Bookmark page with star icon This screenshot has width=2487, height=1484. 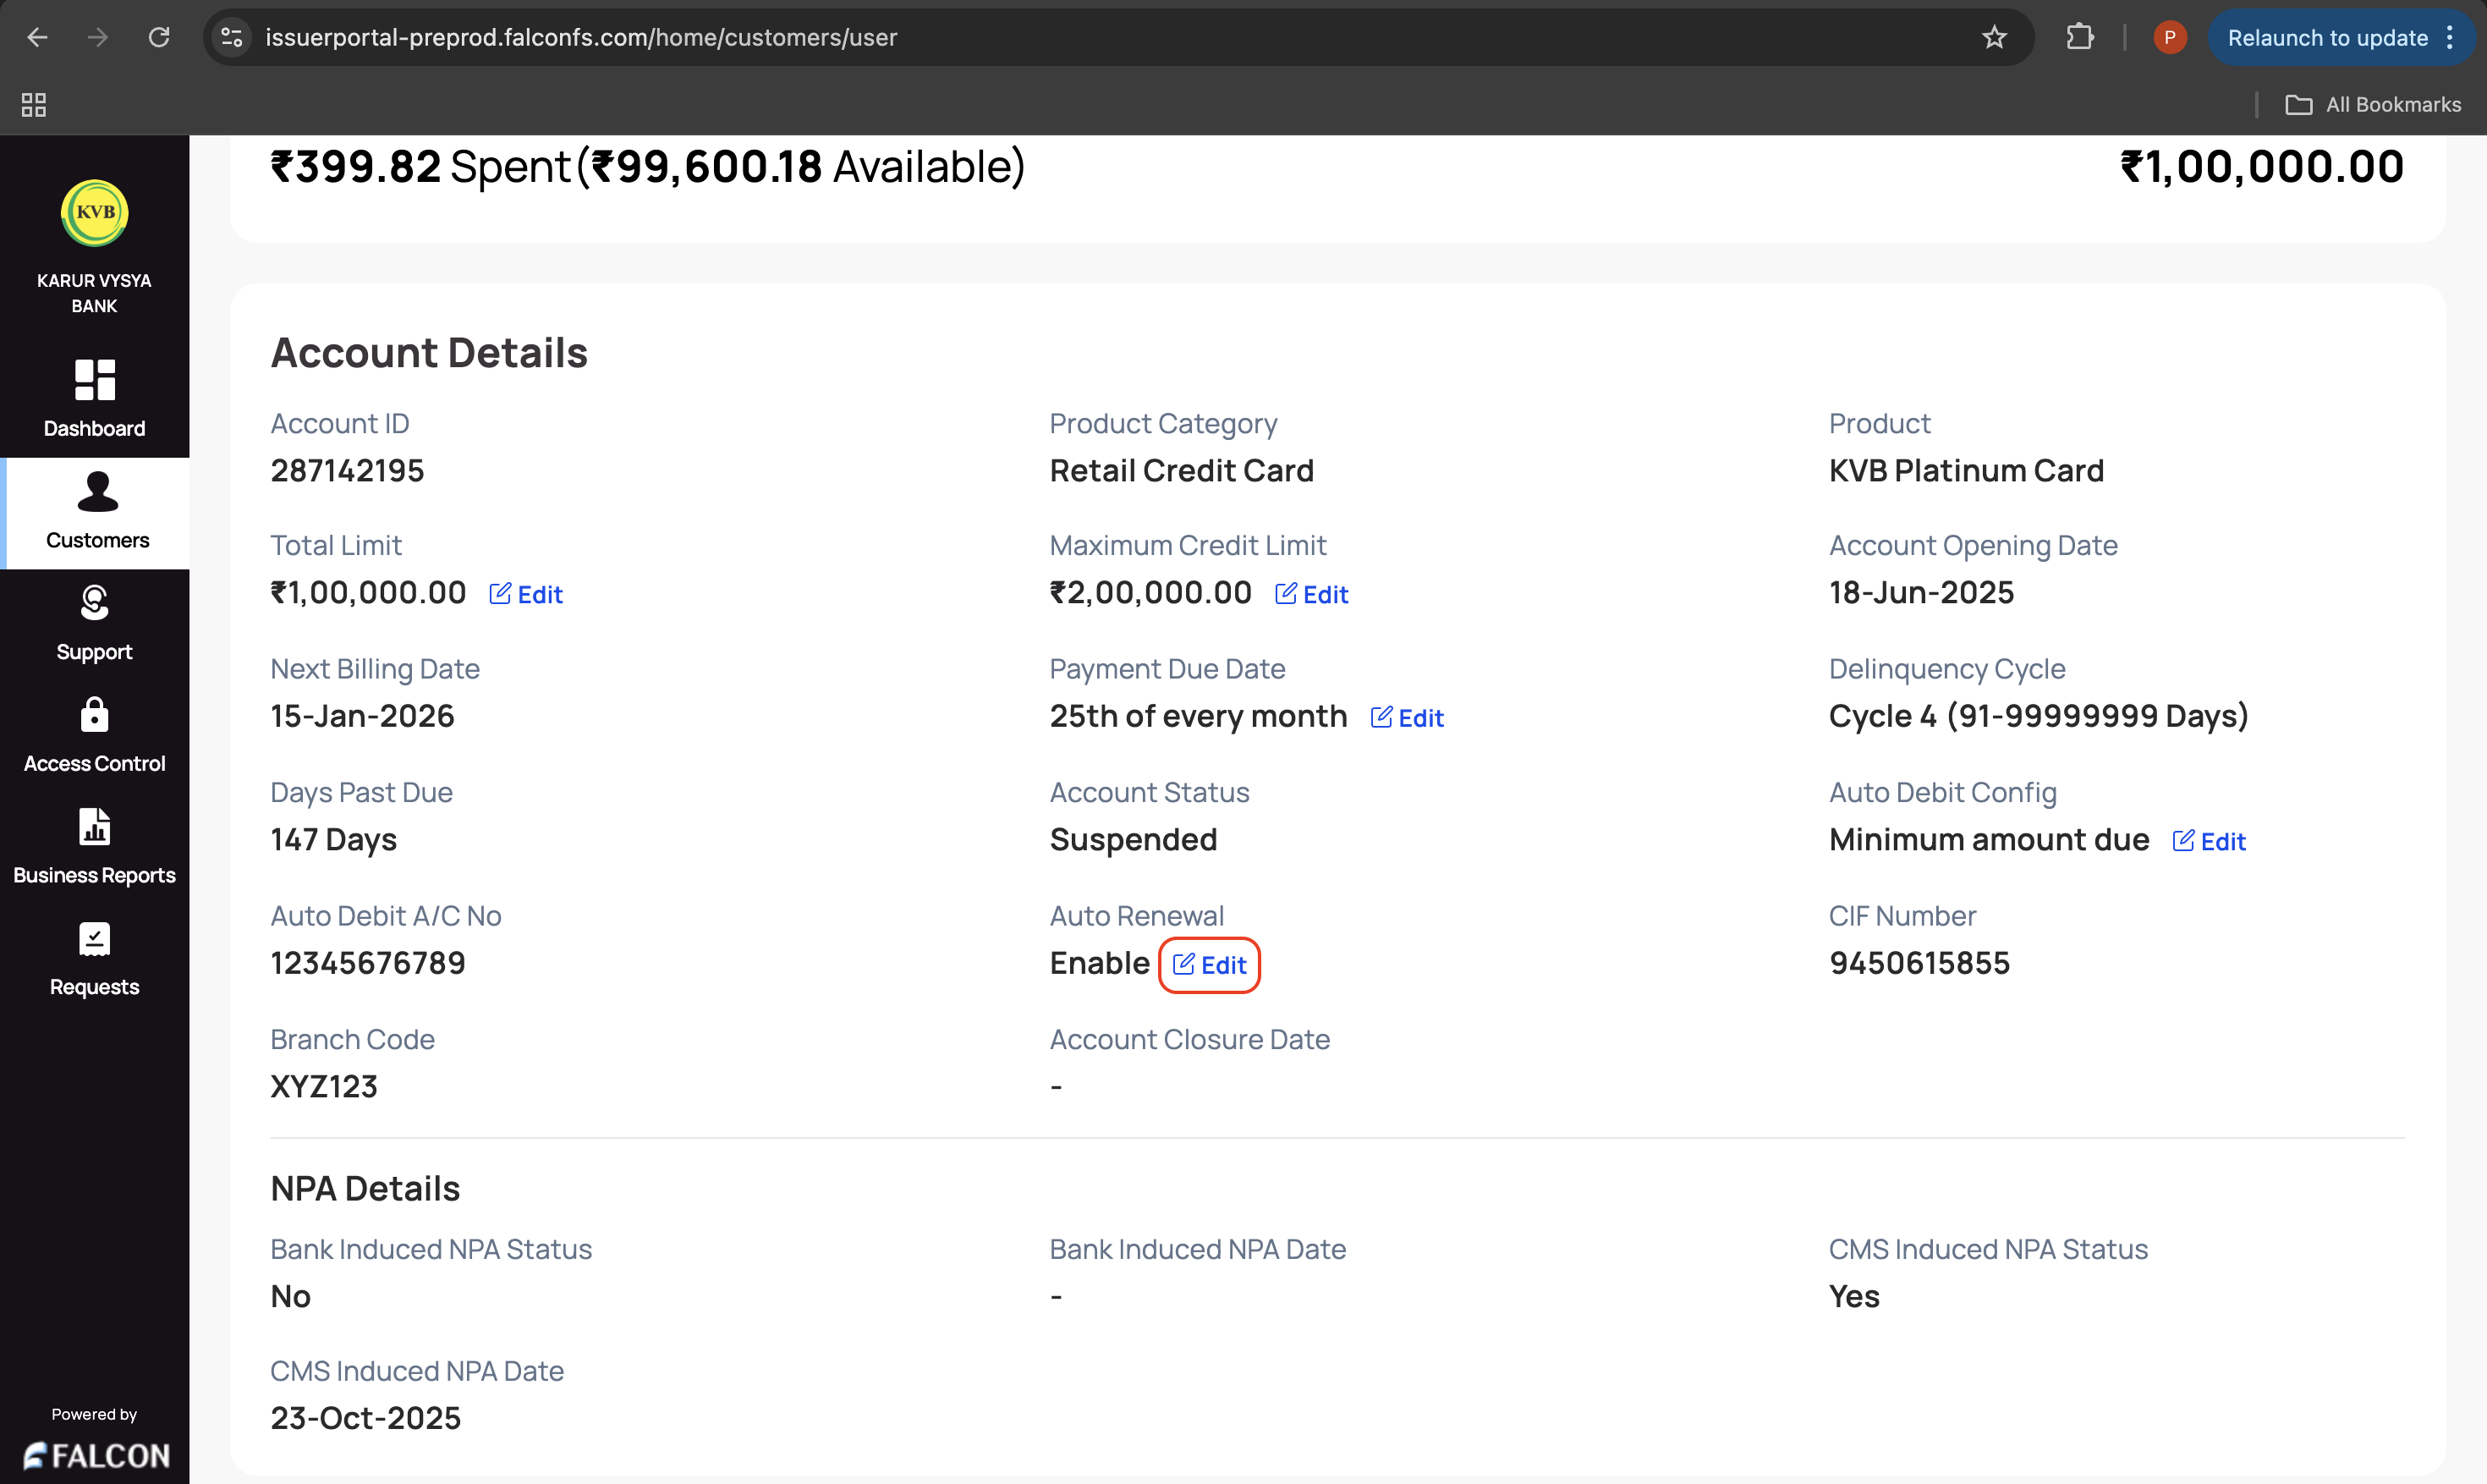click(x=1994, y=38)
